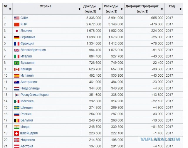The height and width of the screenshot is (148, 188).
Task: Follow the Бразилия link
Action: [28, 63]
